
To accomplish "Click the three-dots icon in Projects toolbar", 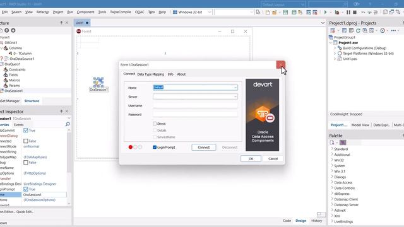I will [393, 31].
